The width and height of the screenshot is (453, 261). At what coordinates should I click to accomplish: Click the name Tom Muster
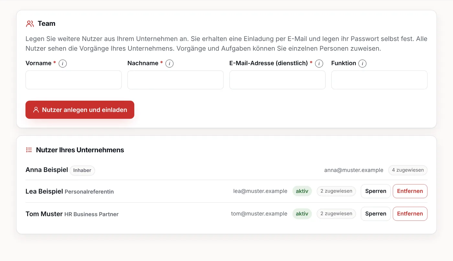(x=44, y=214)
